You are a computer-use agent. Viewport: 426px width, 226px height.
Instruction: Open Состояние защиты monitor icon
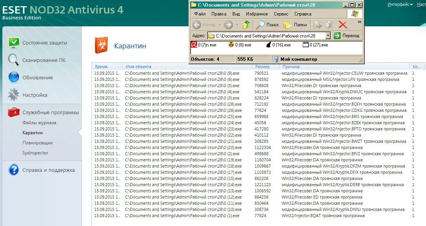click(x=14, y=43)
